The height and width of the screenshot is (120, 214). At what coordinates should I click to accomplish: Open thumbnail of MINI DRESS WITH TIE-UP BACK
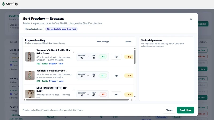click(30, 94)
